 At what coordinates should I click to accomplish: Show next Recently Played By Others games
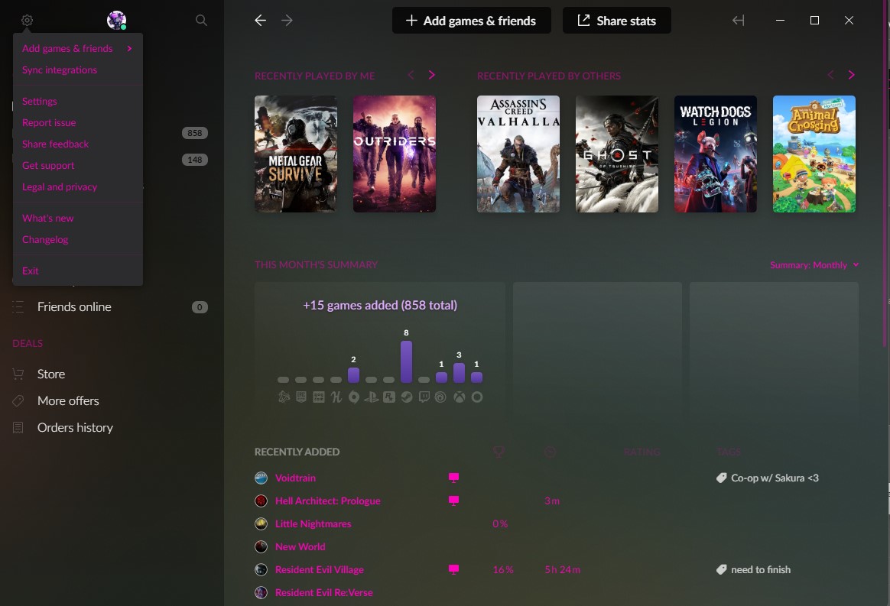[x=851, y=75]
